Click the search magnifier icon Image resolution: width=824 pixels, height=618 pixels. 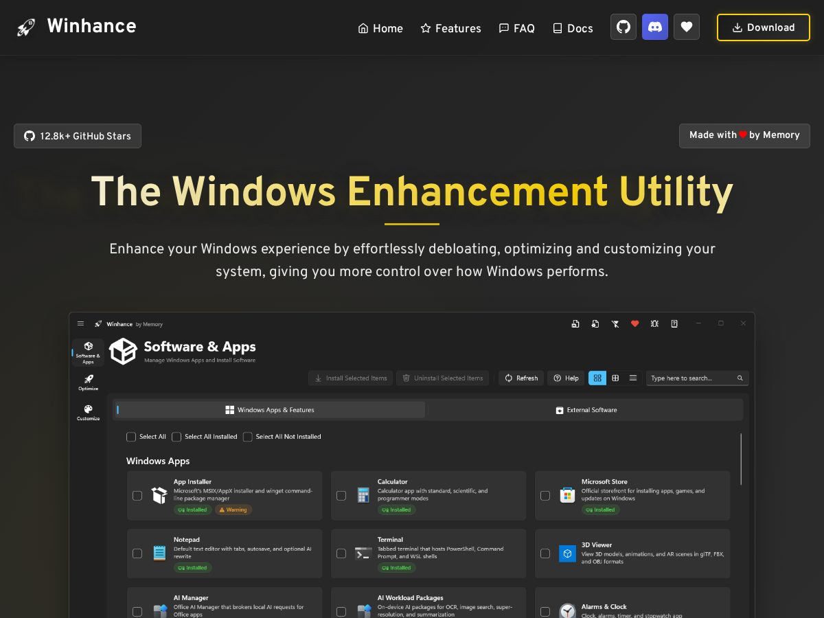click(x=740, y=378)
